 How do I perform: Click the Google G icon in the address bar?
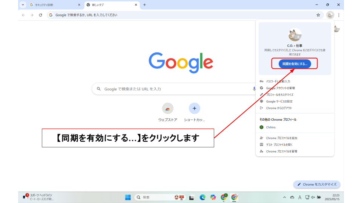pyautogui.click(x=51, y=15)
